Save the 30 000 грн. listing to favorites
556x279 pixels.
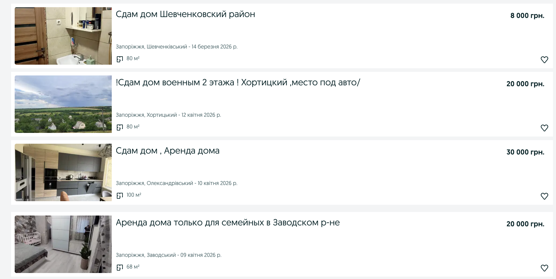point(544,196)
